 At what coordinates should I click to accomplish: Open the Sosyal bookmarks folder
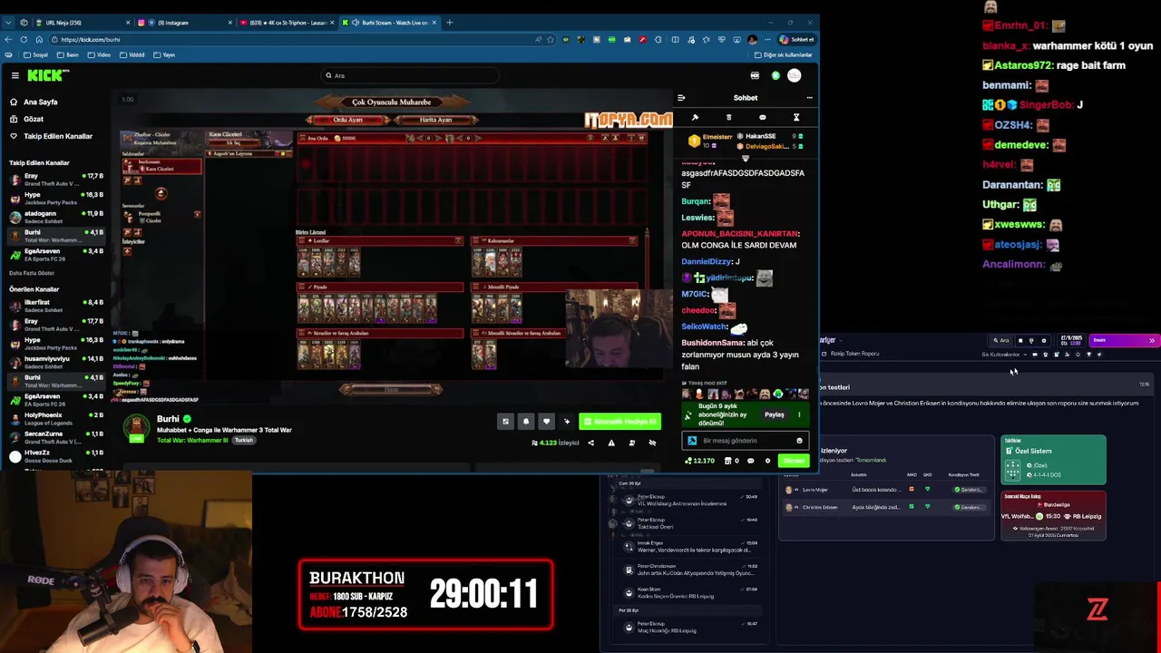(36, 55)
